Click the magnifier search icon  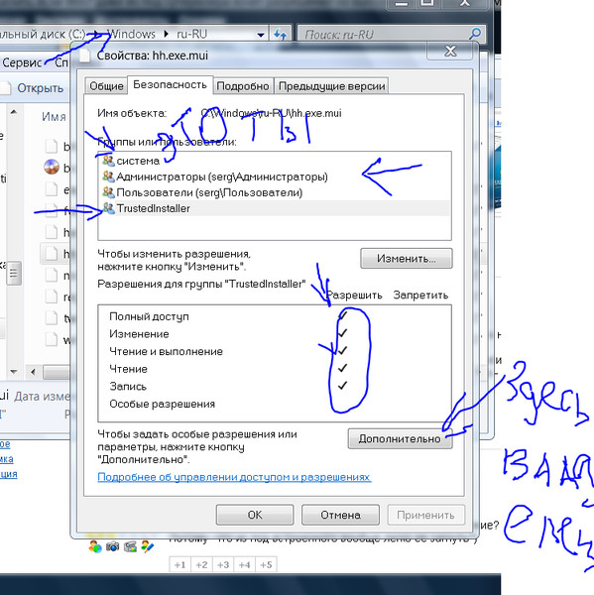pos(474,34)
